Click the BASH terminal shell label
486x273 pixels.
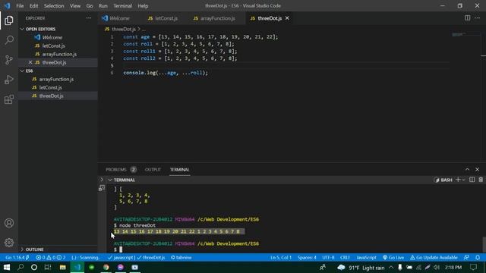click(x=443, y=180)
